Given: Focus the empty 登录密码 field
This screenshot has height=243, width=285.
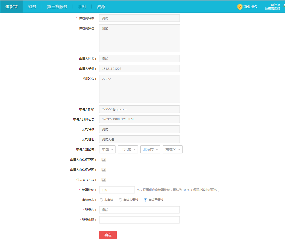Looking at the screenshot, I should click(x=139, y=220).
